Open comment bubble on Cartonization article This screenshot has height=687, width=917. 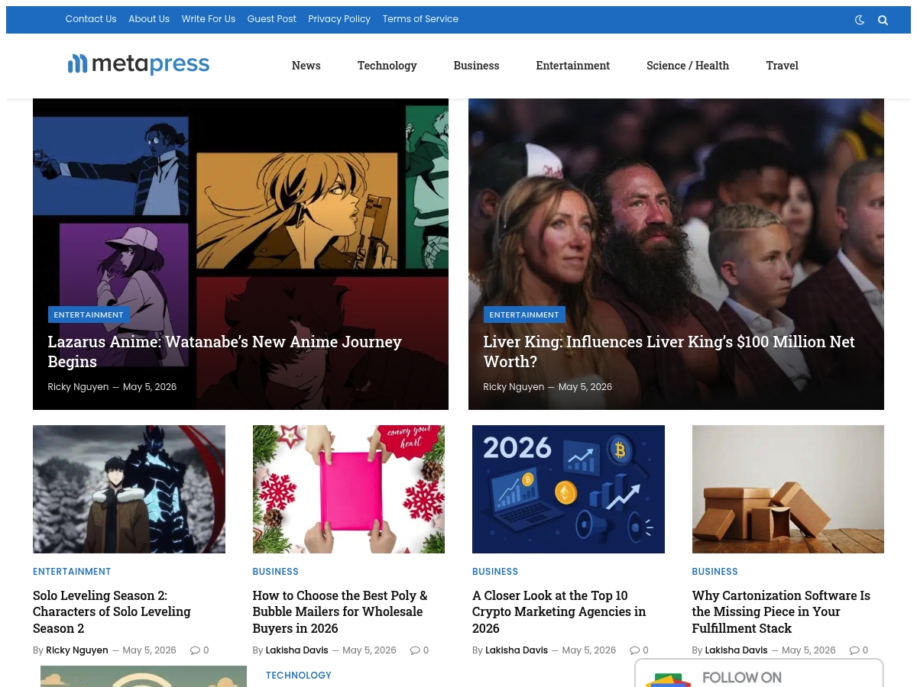859,650
